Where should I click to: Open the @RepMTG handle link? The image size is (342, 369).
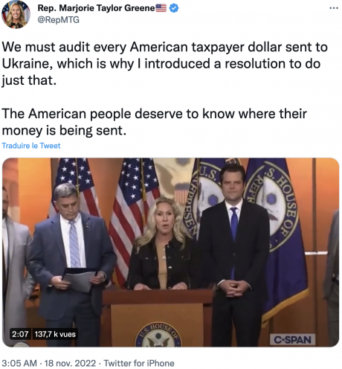[x=58, y=19]
